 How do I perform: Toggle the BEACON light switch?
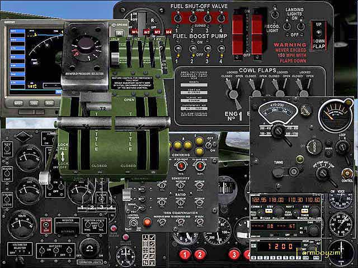click(7, 174)
